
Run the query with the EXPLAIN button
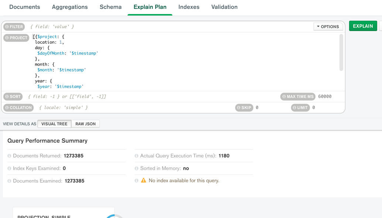click(x=363, y=26)
